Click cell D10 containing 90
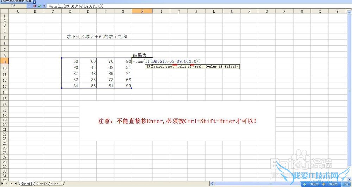 70,67
